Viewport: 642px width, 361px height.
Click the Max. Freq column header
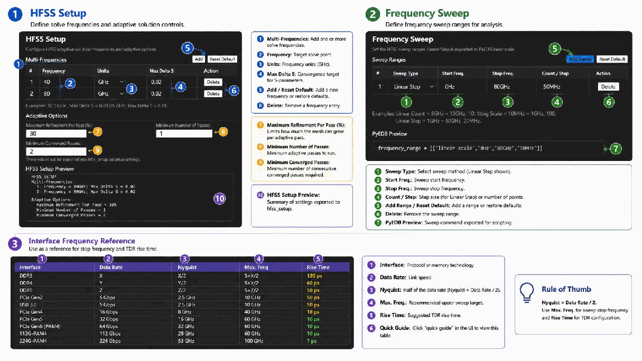257,267
